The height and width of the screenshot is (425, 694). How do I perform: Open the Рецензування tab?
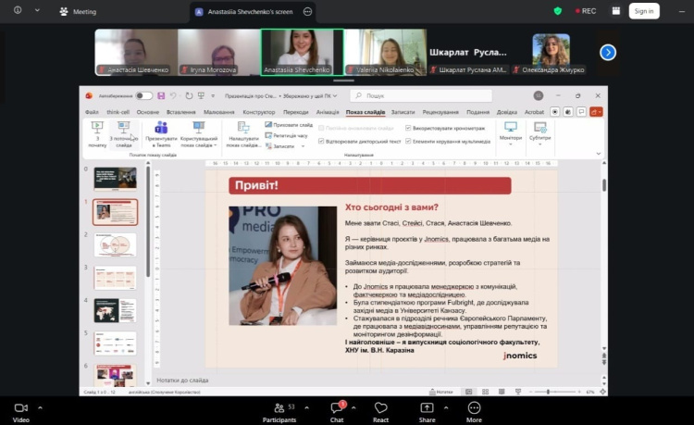(x=440, y=112)
